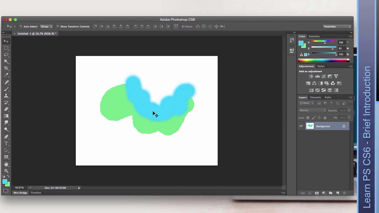Screen dimensions: 379x213
Task: Hide the Background layer eye icon
Action: [x=301, y=126]
